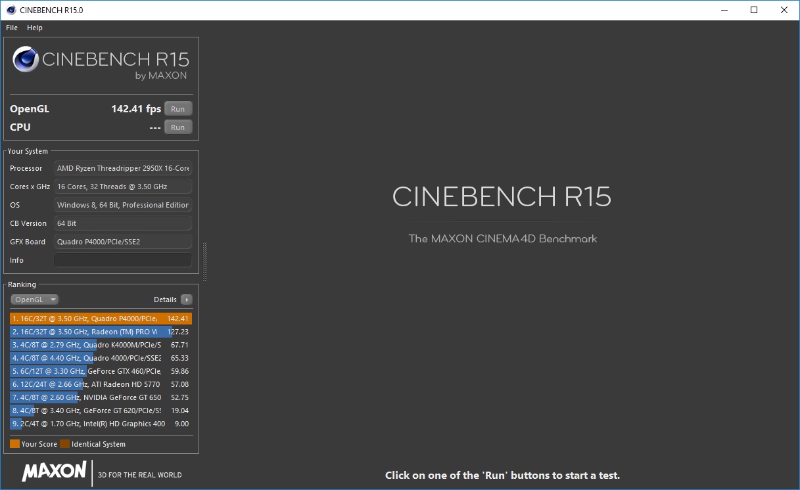This screenshot has width=800, height=490.
Task: Select the CB Version field
Action: (x=123, y=223)
